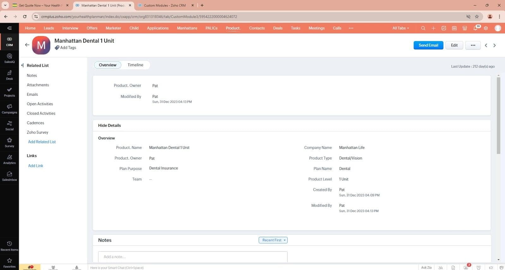
Task: Open the Manhattans module tab
Action: [x=187, y=28]
